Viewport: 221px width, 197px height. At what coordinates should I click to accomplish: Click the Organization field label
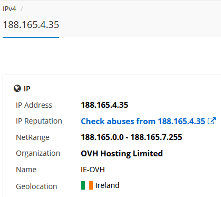(38, 153)
